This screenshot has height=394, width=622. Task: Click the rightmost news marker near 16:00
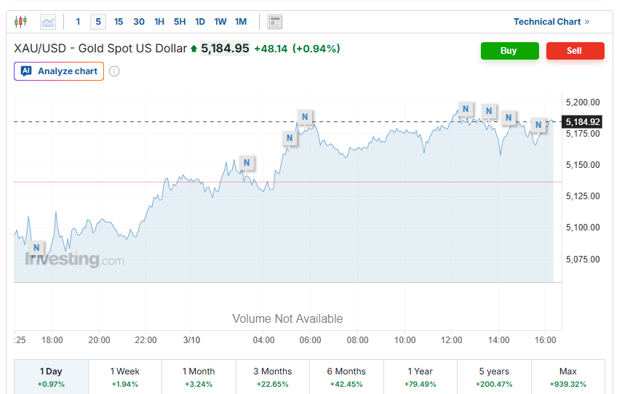pyautogui.click(x=538, y=125)
